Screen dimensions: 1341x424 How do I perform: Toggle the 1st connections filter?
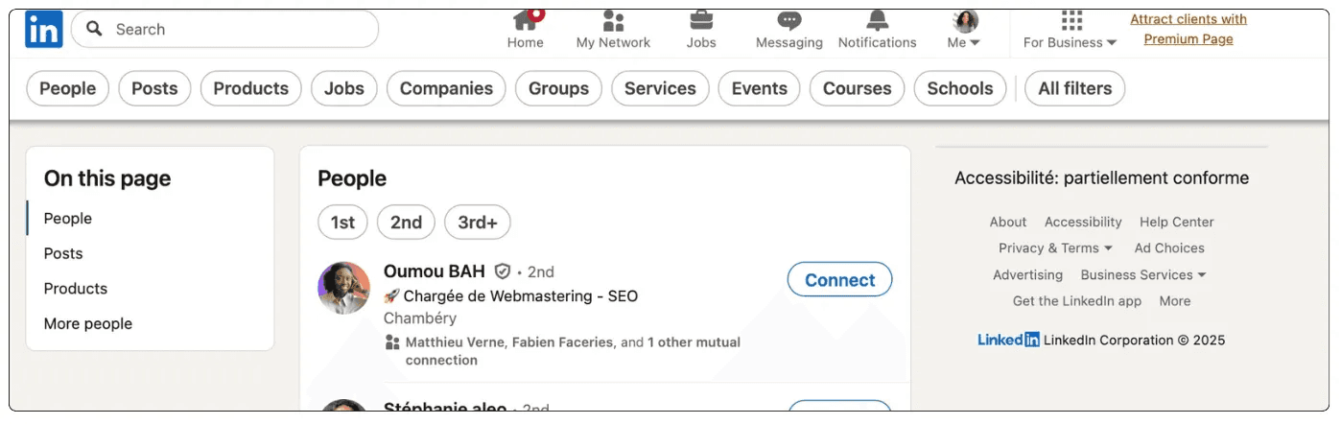pyautogui.click(x=342, y=223)
